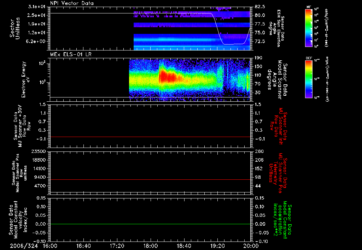Click the 19:20 time axis label
Image resolution: width=362 pixels, height=250 pixels.
click(x=217, y=246)
